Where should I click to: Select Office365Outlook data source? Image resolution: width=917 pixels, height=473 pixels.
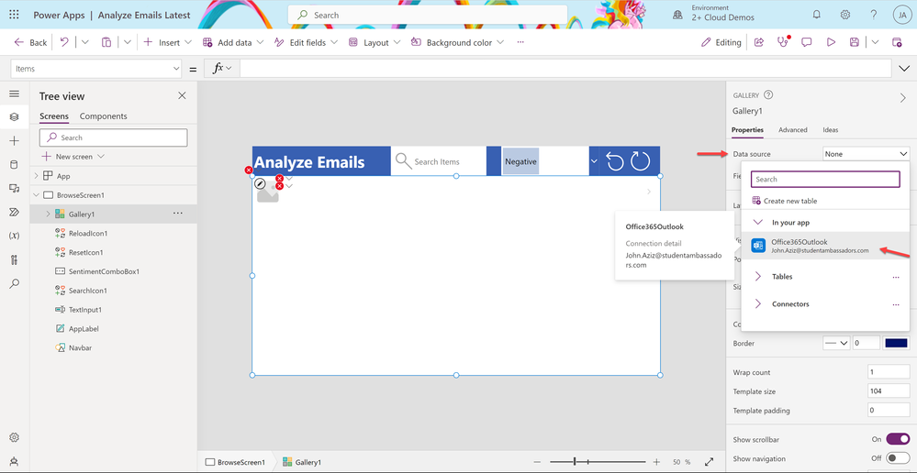tap(824, 246)
